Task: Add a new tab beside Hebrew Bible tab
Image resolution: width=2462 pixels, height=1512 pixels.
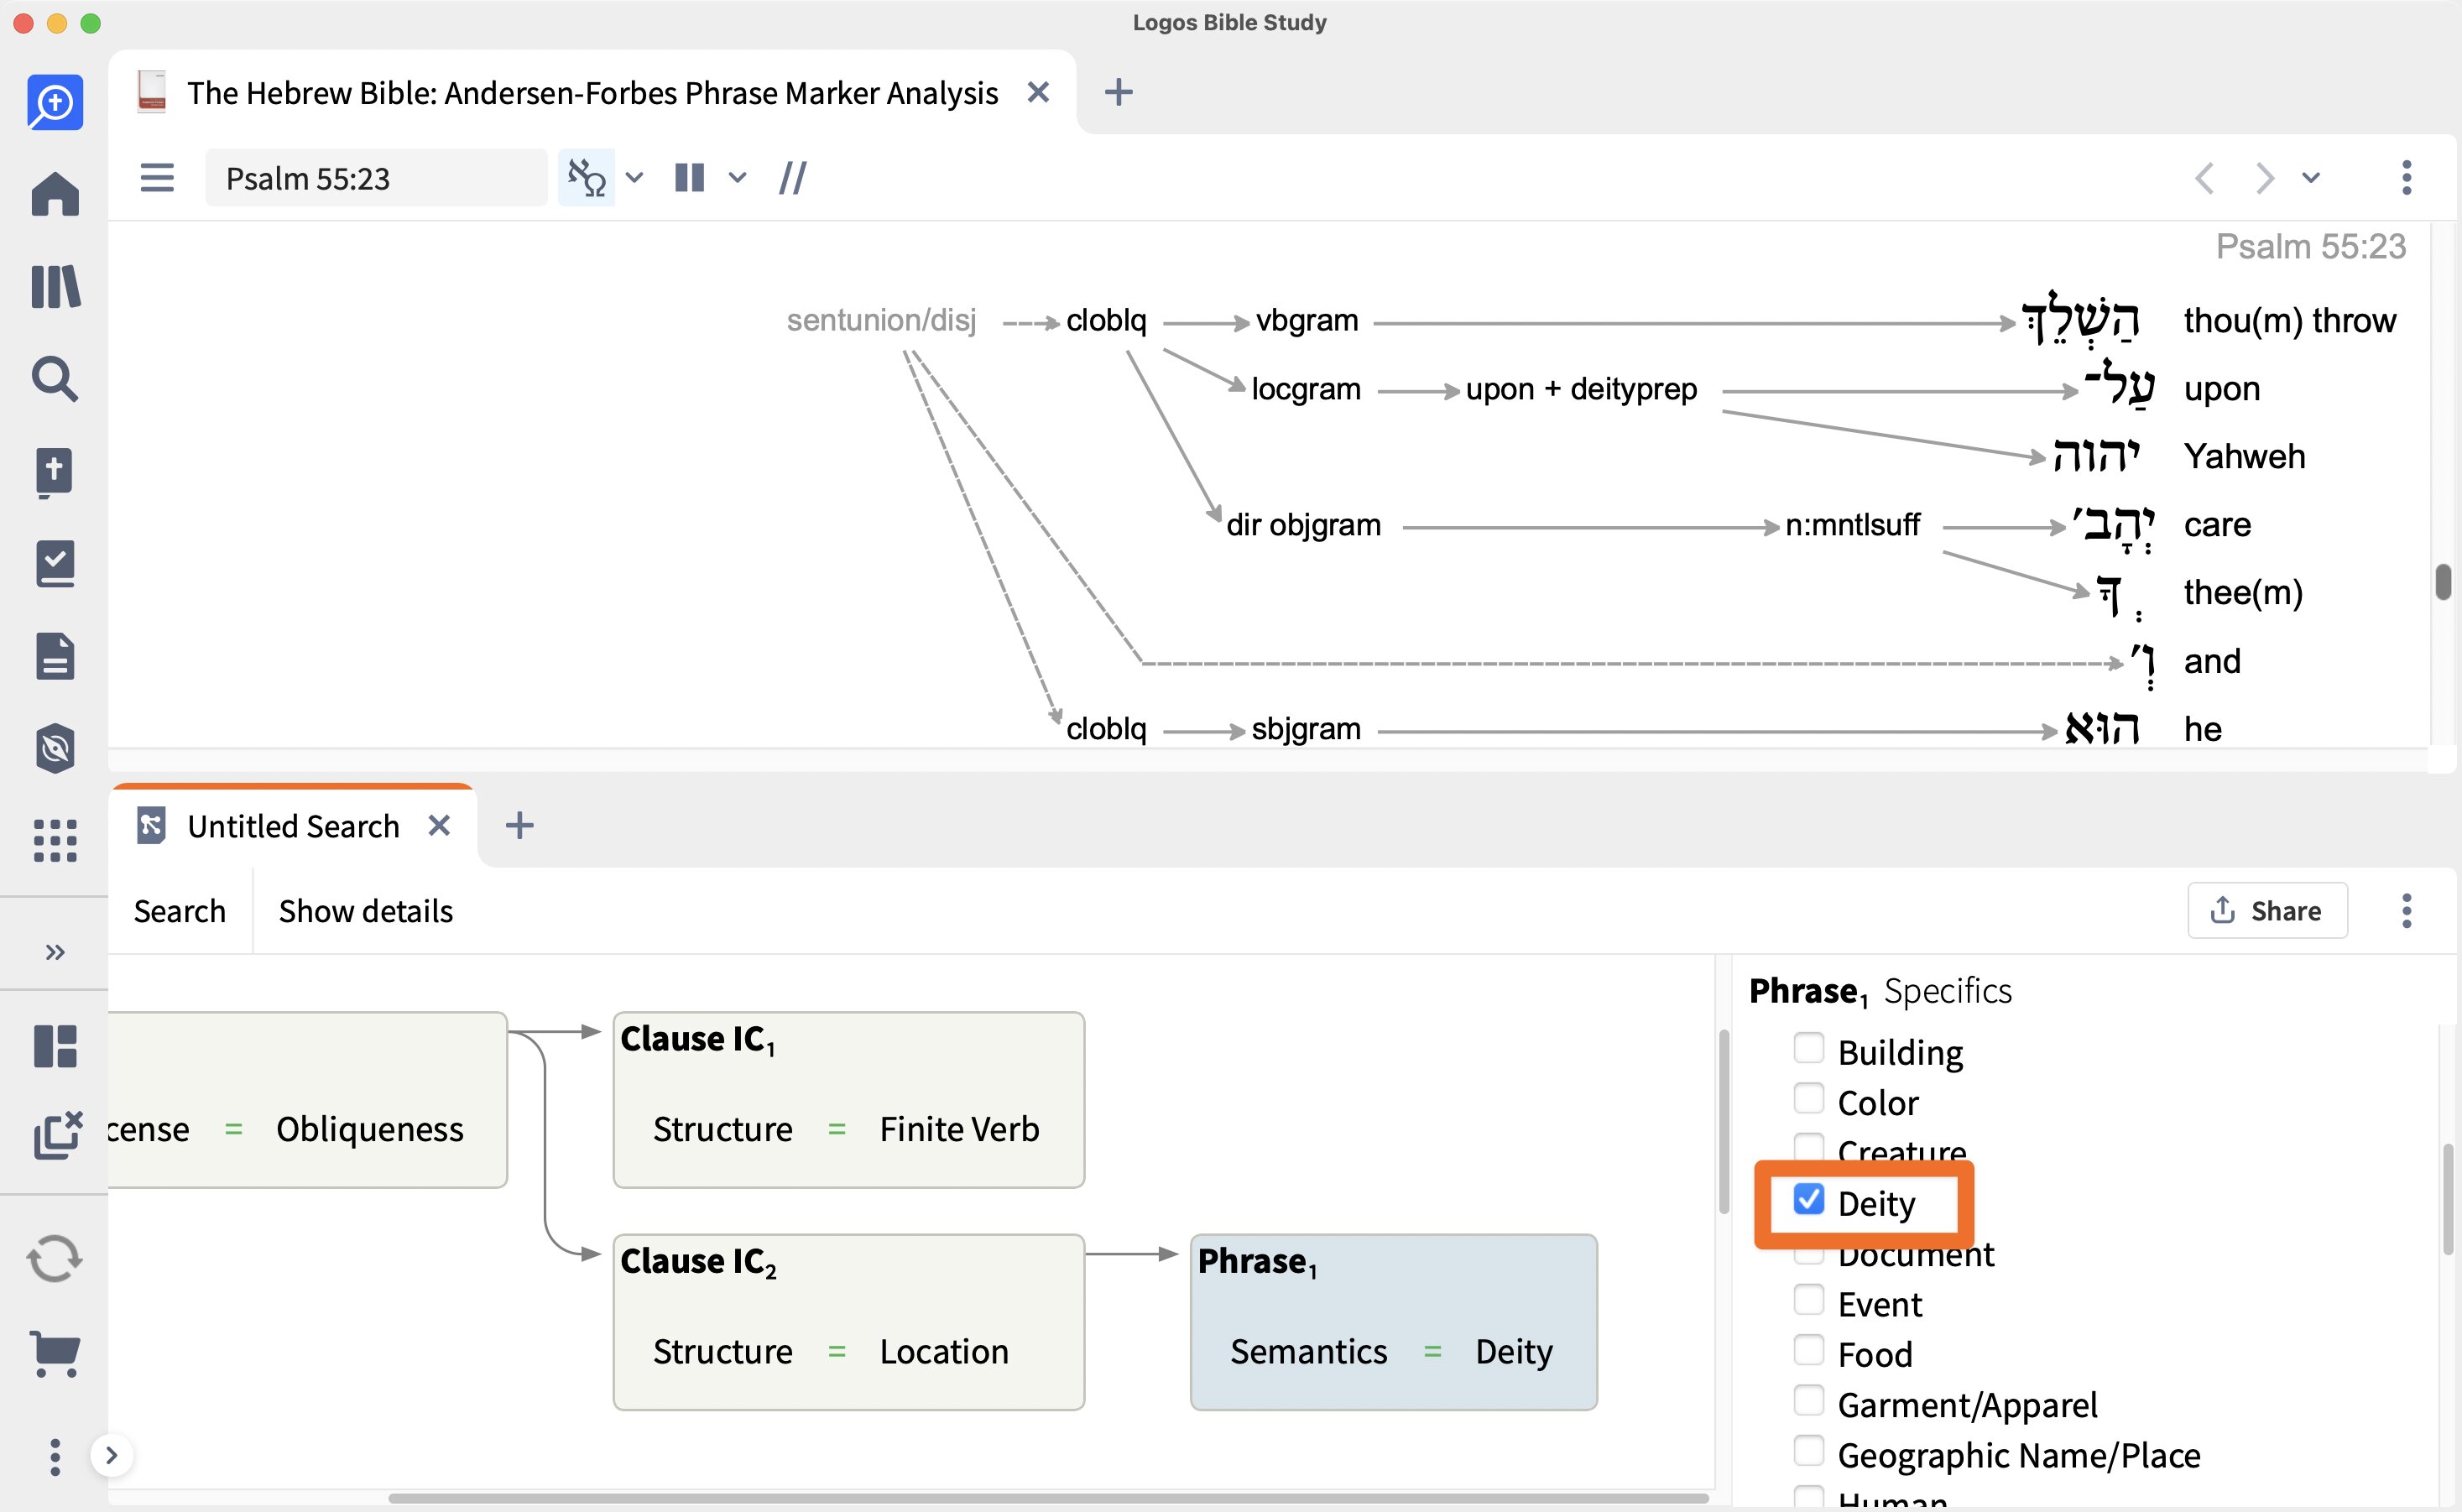Action: [1118, 92]
